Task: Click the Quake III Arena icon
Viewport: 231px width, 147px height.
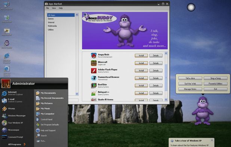Action: pyautogui.click(x=93, y=100)
